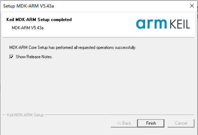Click the grayed-out Cancel button

click(181, 123)
